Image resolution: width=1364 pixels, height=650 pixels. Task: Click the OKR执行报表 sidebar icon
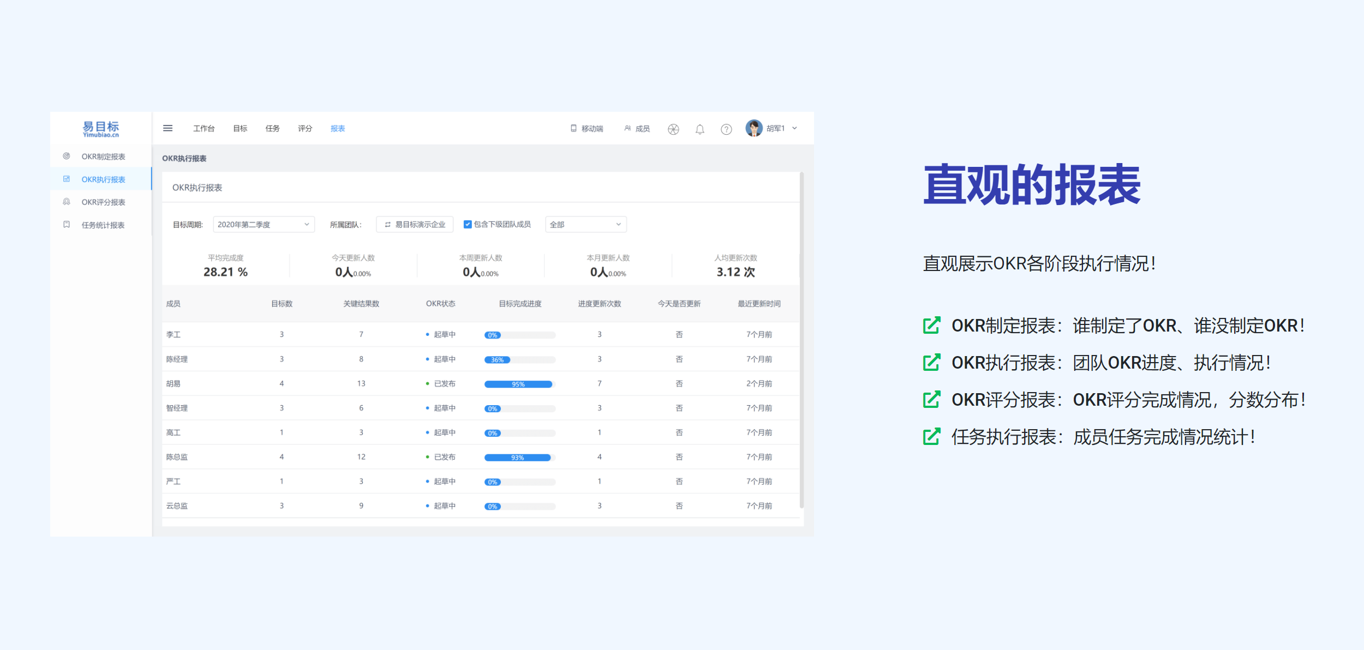click(x=67, y=179)
